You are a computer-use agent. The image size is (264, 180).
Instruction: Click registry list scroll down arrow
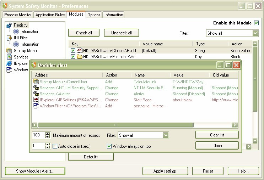pos(255,140)
